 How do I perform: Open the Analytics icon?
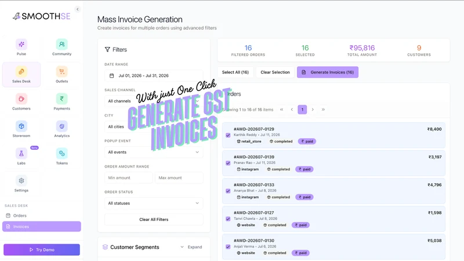pos(62,126)
